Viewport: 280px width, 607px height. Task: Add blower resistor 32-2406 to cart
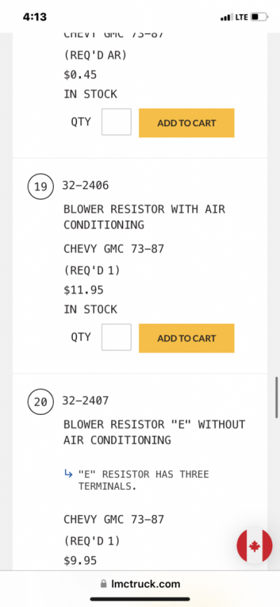click(186, 338)
